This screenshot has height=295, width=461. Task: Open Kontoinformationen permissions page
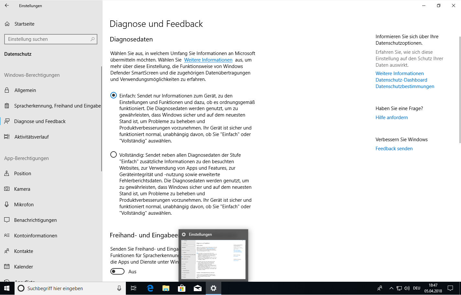click(51, 235)
